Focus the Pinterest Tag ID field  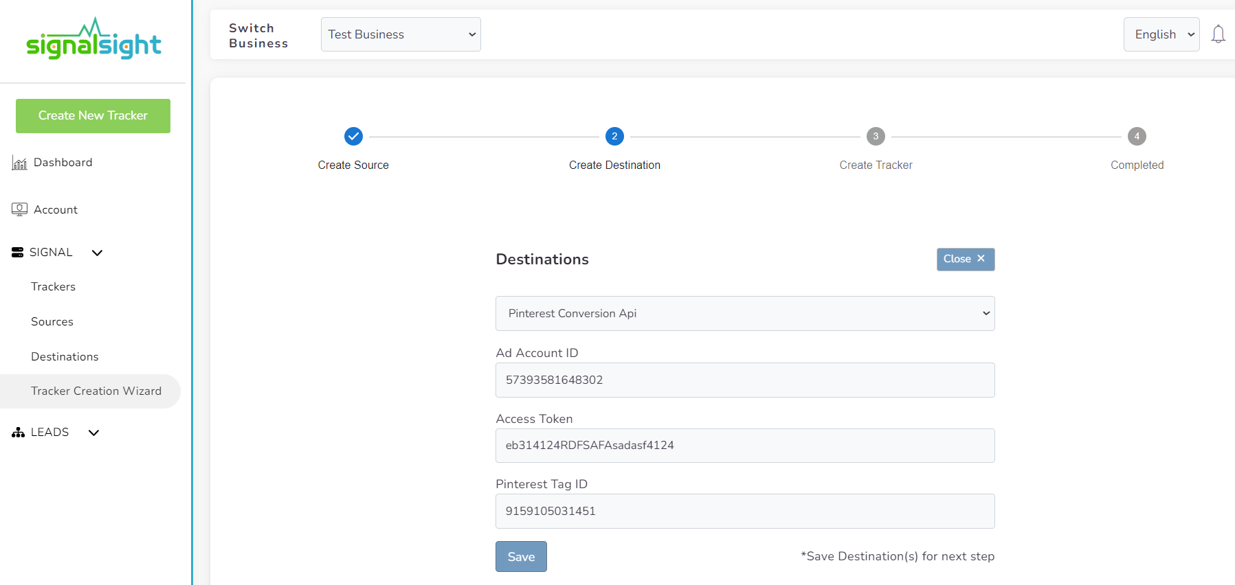(x=745, y=512)
